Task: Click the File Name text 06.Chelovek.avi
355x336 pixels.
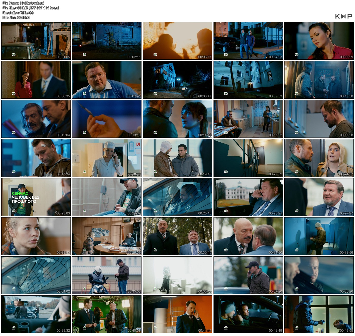Action: tap(23, 3)
